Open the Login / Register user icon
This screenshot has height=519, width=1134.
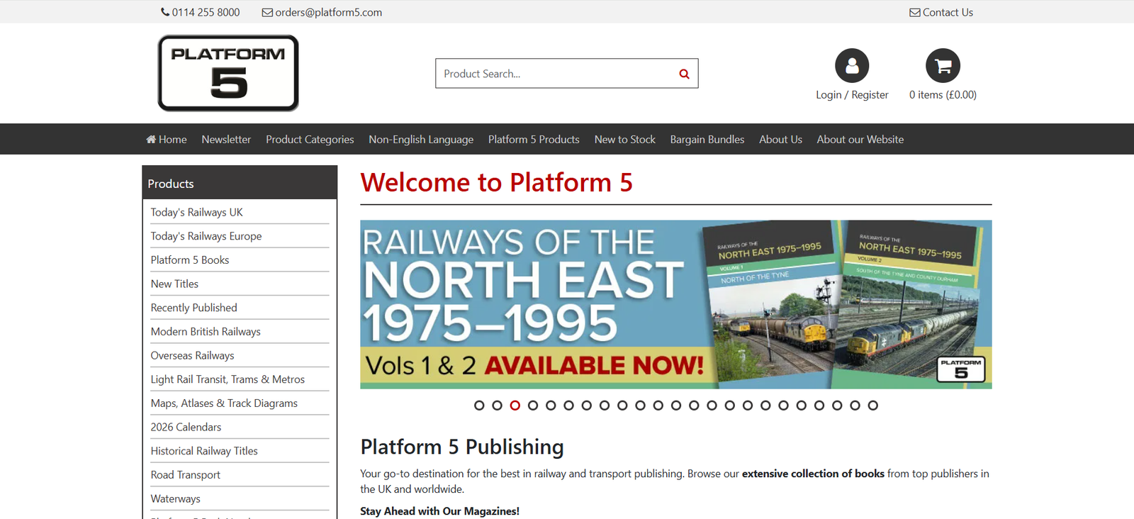852,66
